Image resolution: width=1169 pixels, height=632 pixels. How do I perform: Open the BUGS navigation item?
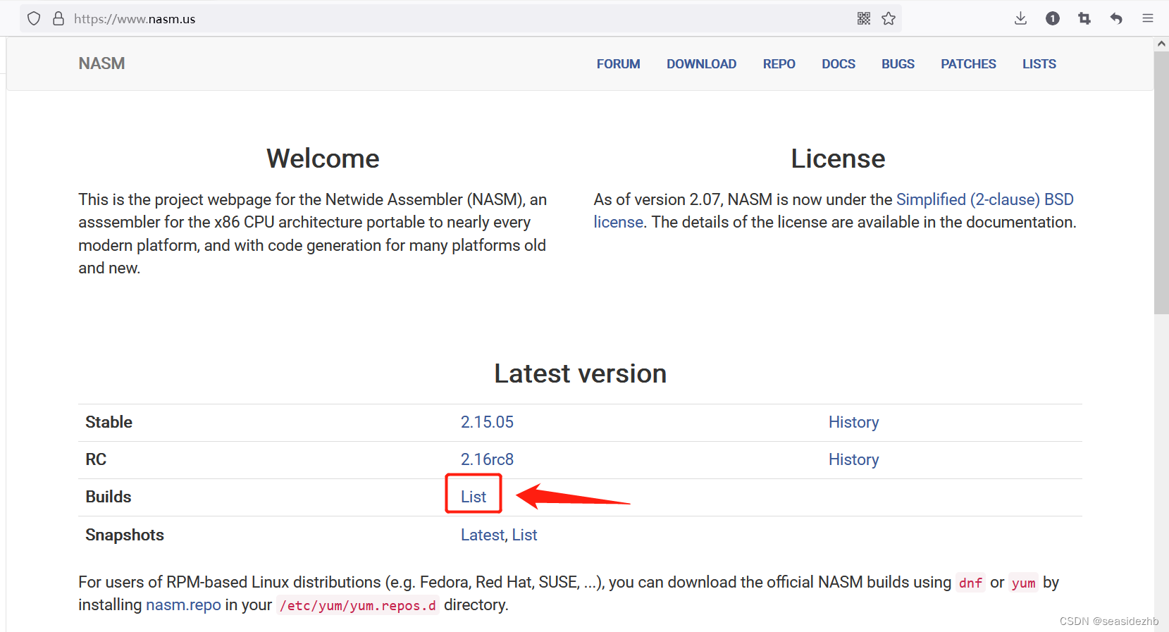pos(898,64)
